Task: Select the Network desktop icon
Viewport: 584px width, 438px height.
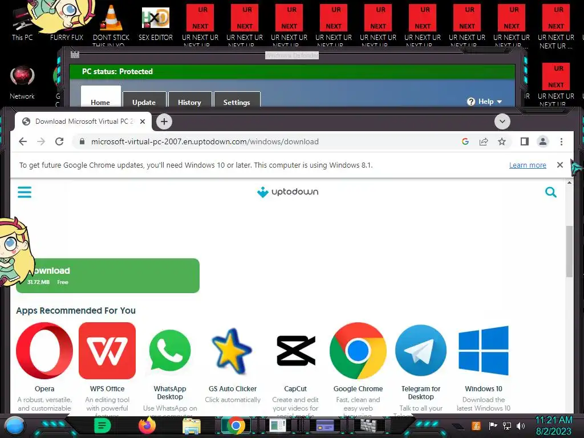Action: point(22,83)
